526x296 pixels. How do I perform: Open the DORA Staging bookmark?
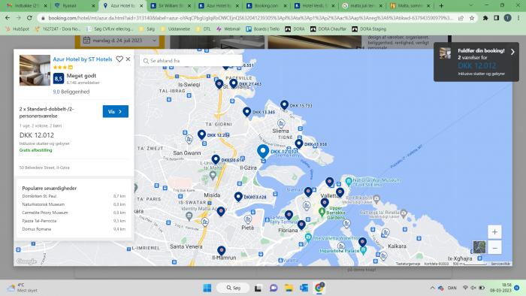369,29
